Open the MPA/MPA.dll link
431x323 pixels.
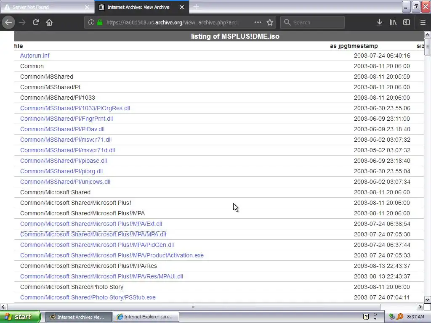click(x=93, y=234)
